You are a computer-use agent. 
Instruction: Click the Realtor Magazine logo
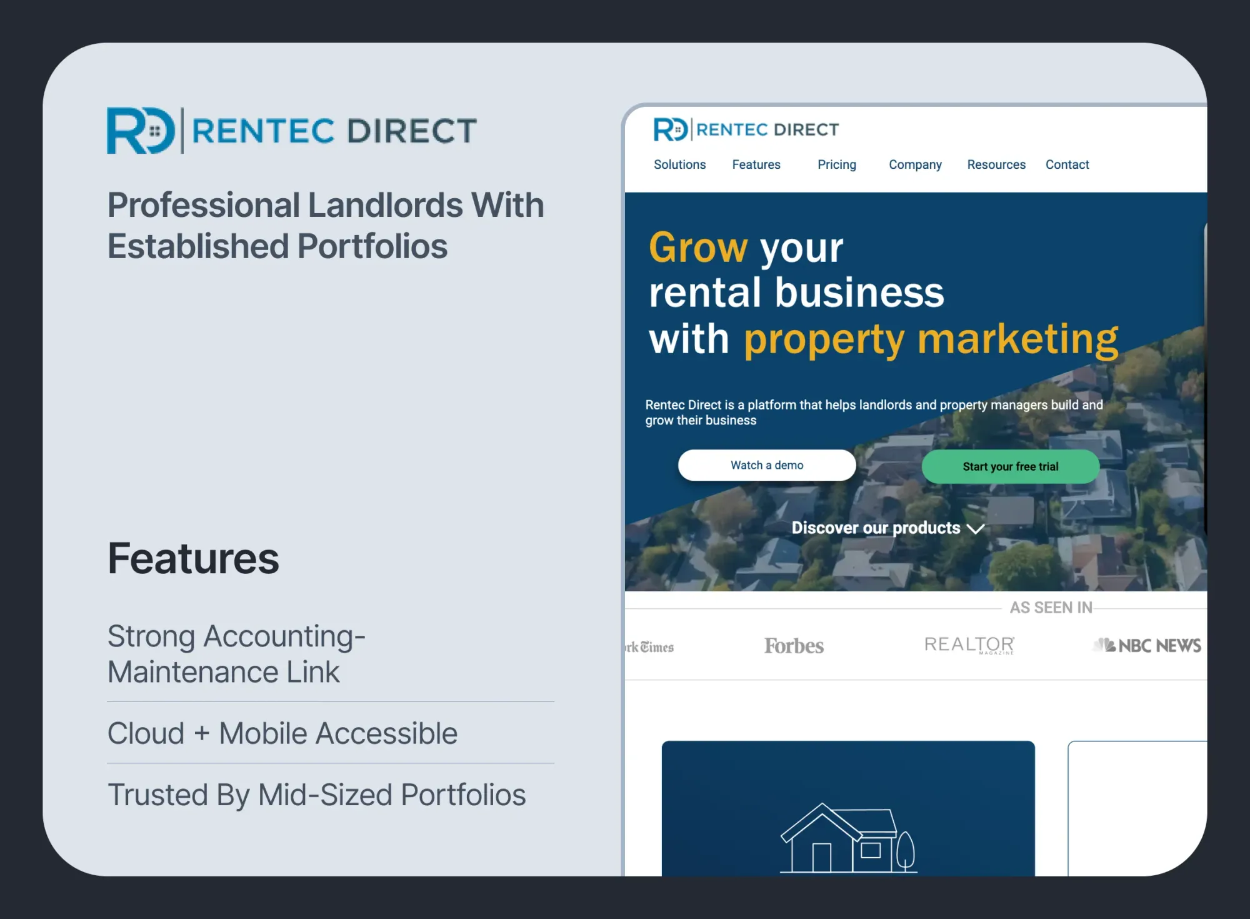969,645
